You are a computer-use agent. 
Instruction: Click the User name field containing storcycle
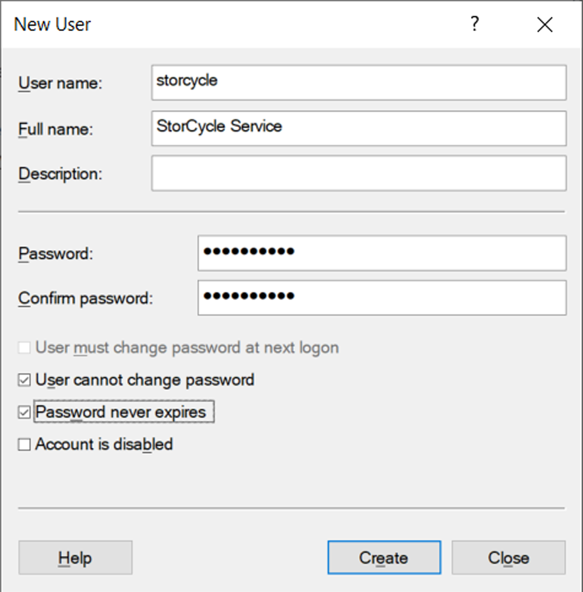tap(358, 83)
